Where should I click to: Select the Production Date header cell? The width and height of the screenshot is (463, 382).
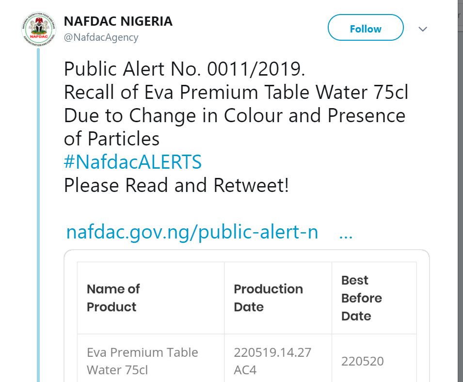pos(278,298)
